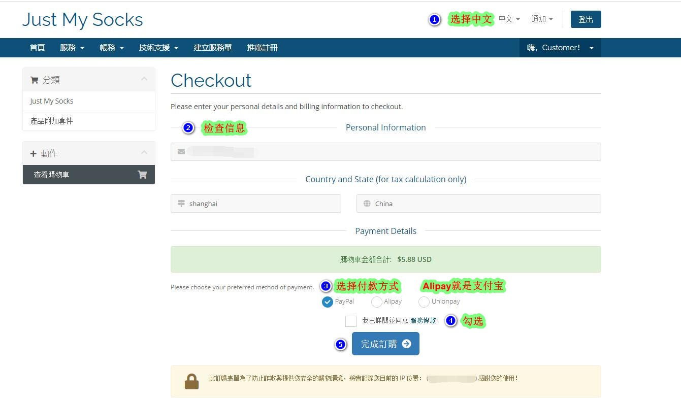The width and height of the screenshot is (681, 402).
Task: Click the email address input field
Action: (385, 152)
